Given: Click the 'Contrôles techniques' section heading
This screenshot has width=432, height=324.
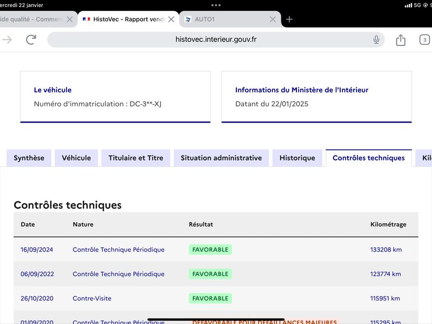Looking at the screenshot, I should [x=67, y=205].
